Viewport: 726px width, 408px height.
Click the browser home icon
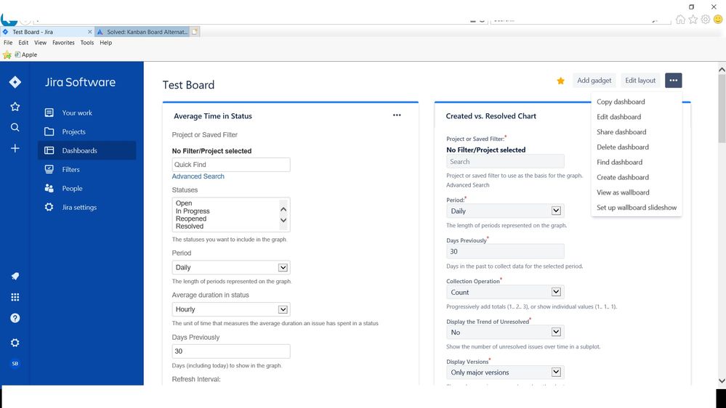pyautogui.click(x=680, y=20)
